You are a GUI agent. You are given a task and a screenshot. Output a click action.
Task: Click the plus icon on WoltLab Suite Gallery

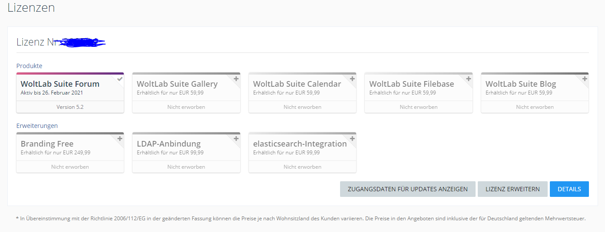pos(236,79)
